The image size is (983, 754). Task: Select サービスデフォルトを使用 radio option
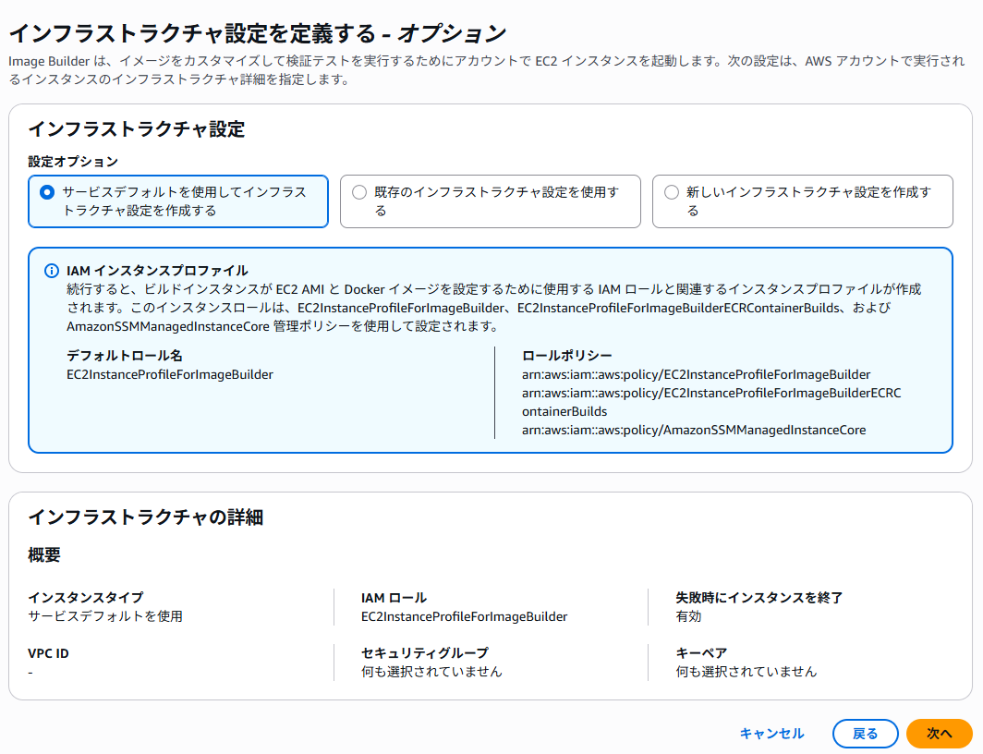click(x=47, y=192)
